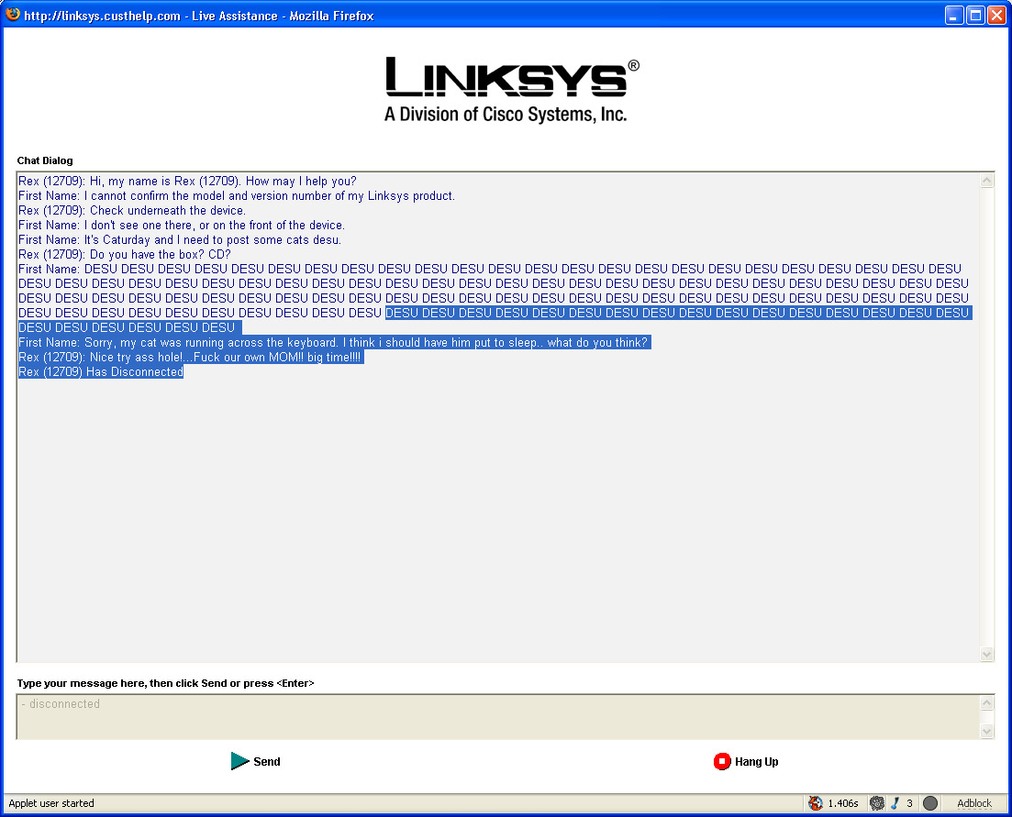Screen dimensions: 1012x817
Task: Click the Linksys logo image
Action: coord(511,89)
